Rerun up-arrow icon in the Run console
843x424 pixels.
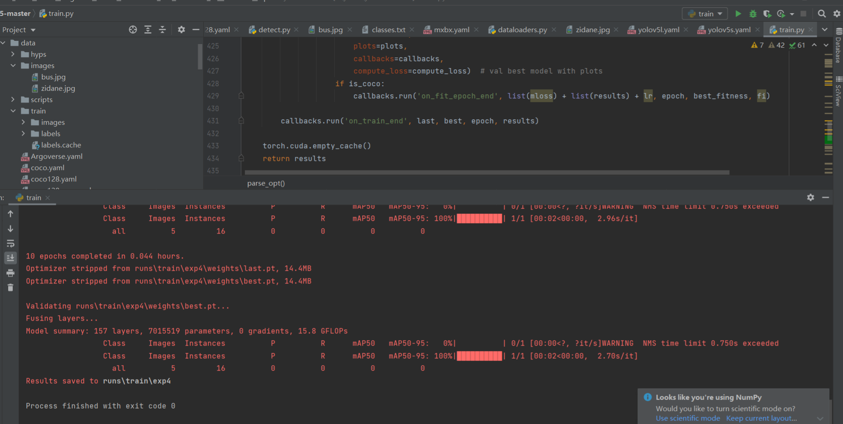(10, 214)
